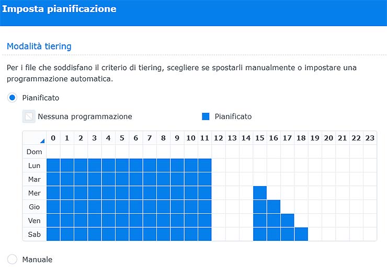Choose the Nessuna programmazione swatch
This screenshot has height=267, width=387.
[x=29, y=117]
